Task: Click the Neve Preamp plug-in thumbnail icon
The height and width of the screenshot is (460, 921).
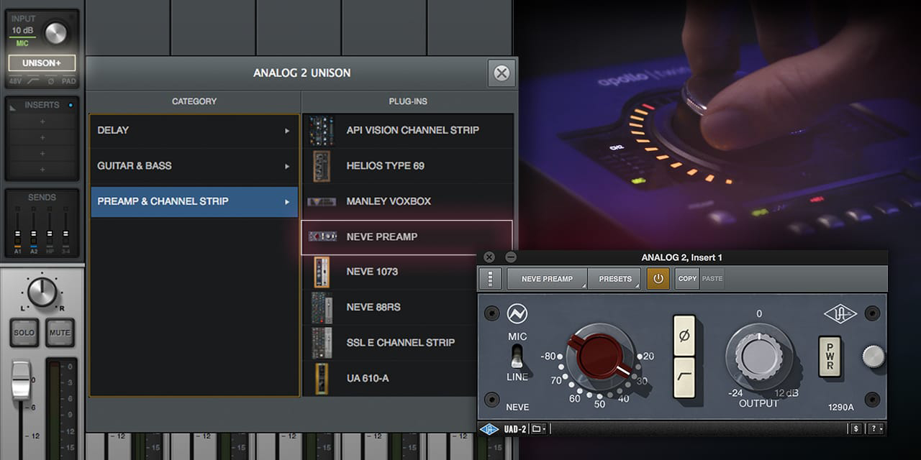Action: click(322, 236)
